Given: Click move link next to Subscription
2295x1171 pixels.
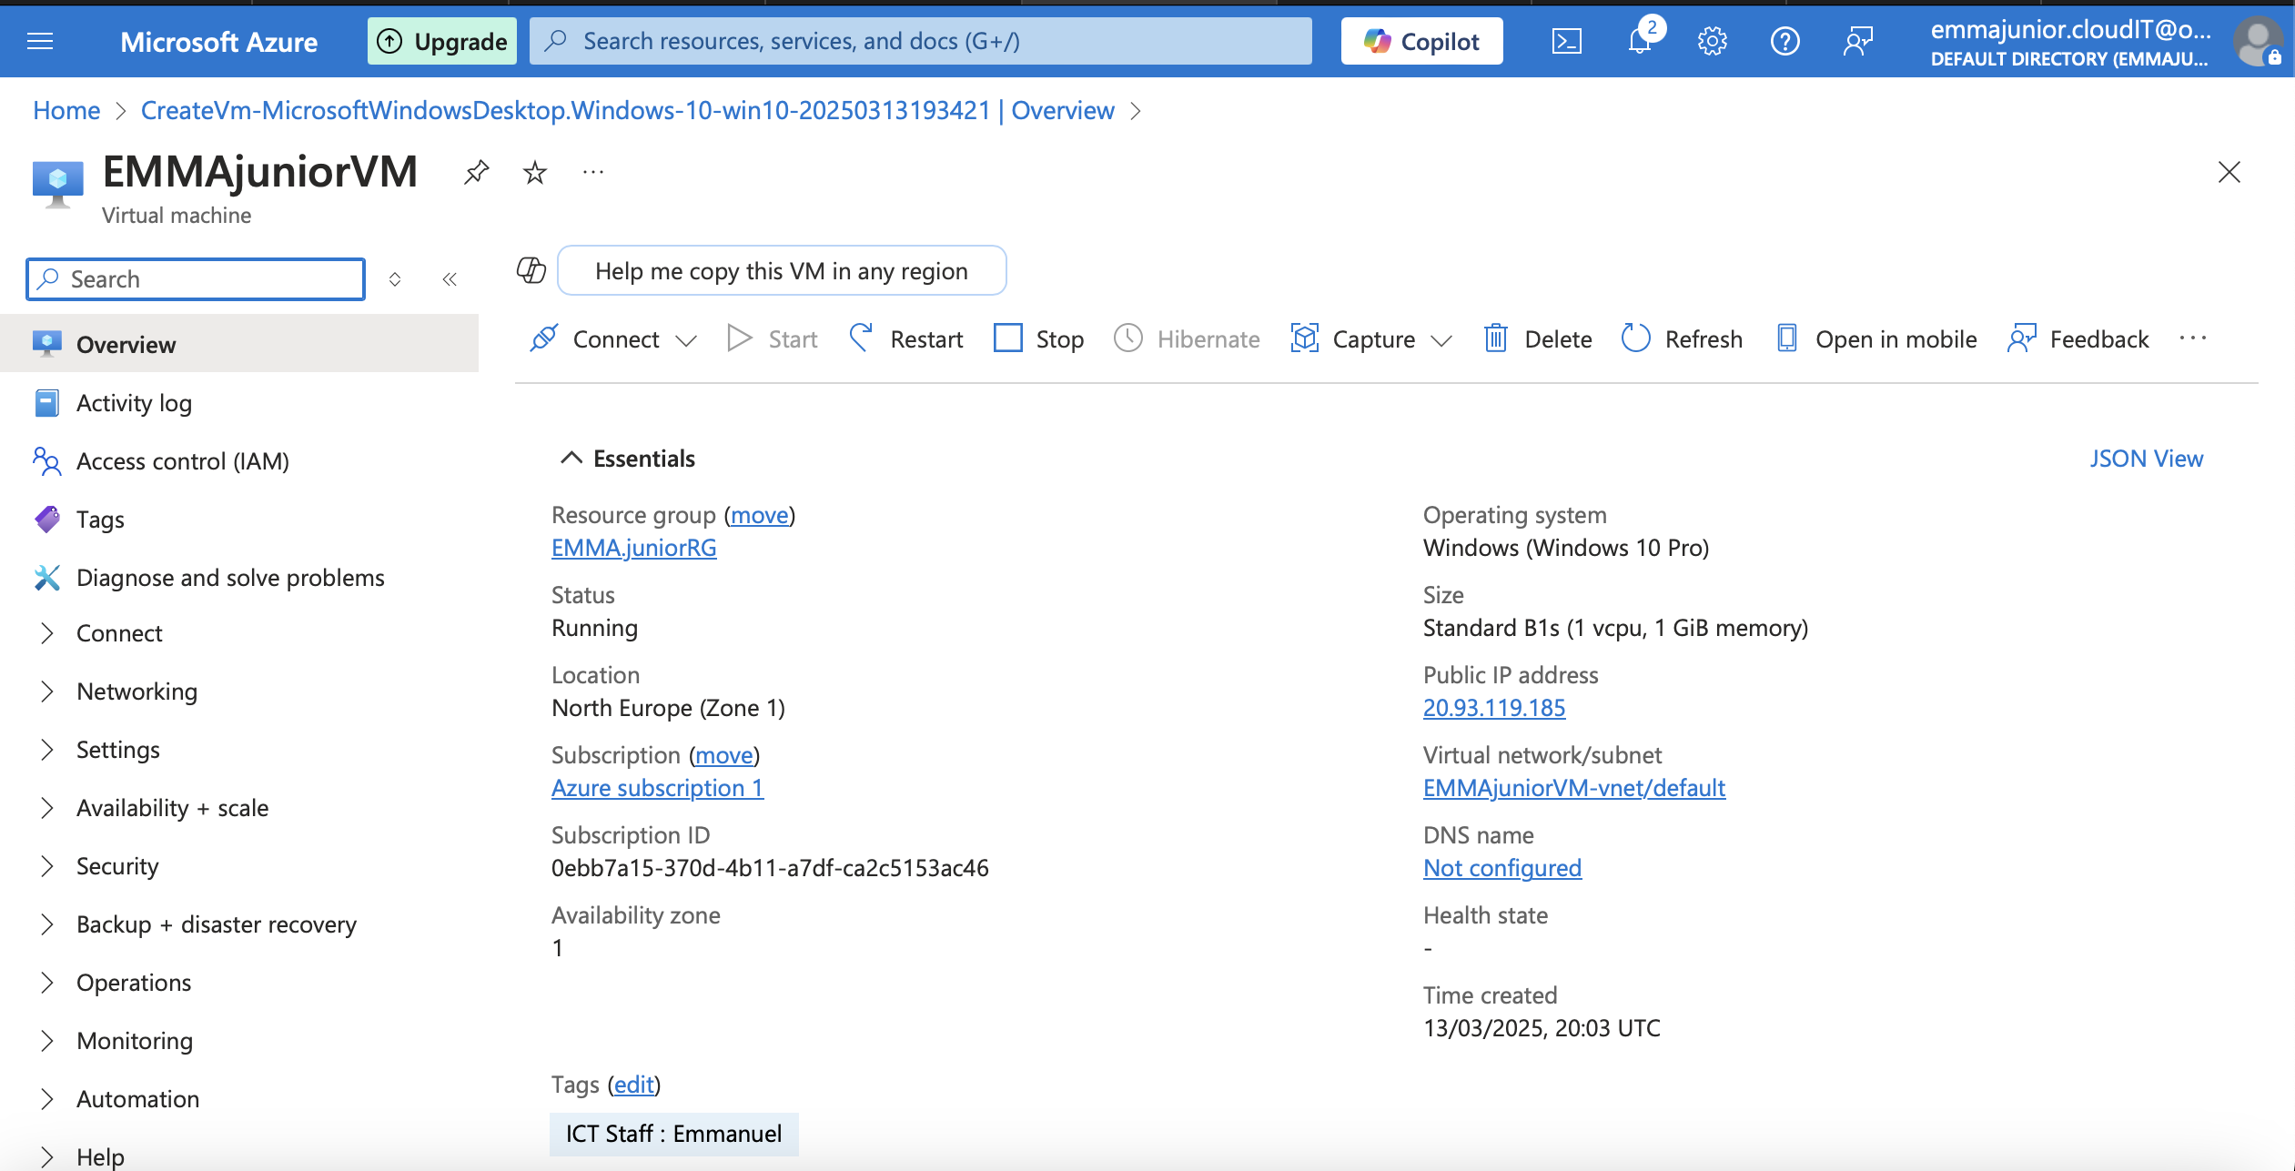Looking at the screenshot, I should (724, 755).
